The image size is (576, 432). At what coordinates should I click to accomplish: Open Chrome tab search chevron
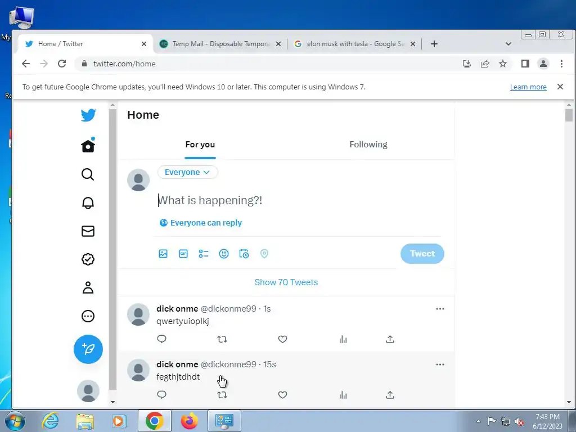[x=508, y=44]
